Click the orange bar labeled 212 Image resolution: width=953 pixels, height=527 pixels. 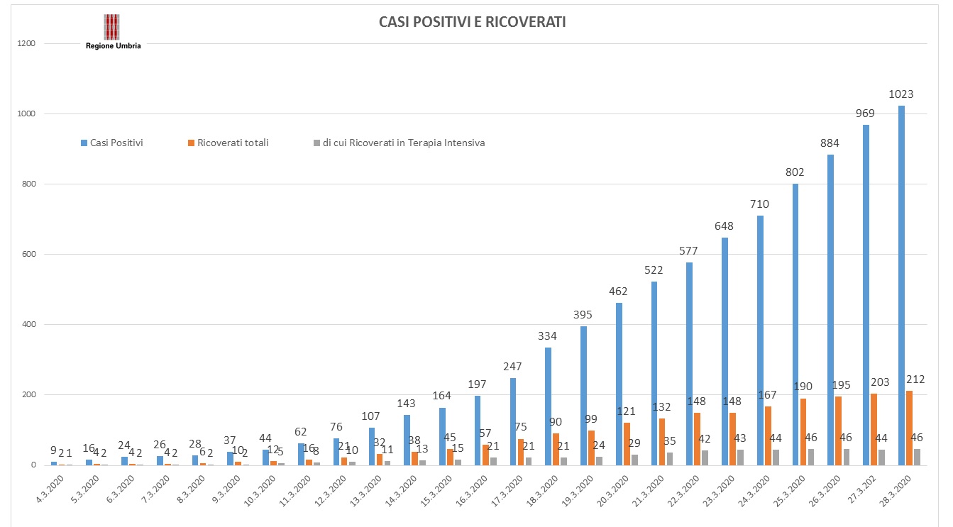pos(909,428)
